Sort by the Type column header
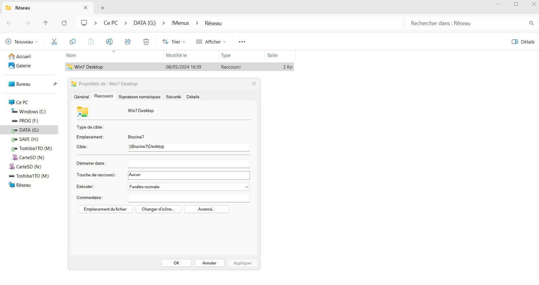The width and height of the screenshot is (539, 285). (x=242, y=55)
